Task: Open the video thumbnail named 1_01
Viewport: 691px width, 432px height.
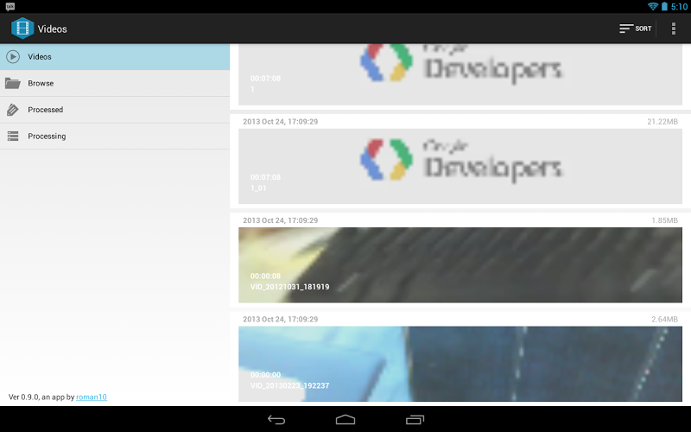Action: point(460,166)
